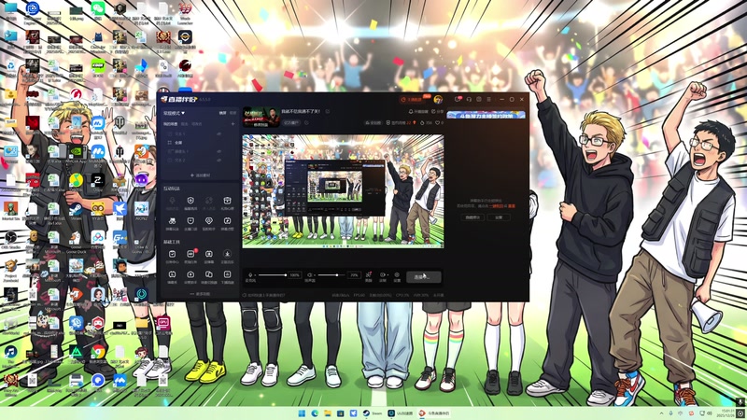Switch to 横屏 landscape orientation

[x=222, y=113]
